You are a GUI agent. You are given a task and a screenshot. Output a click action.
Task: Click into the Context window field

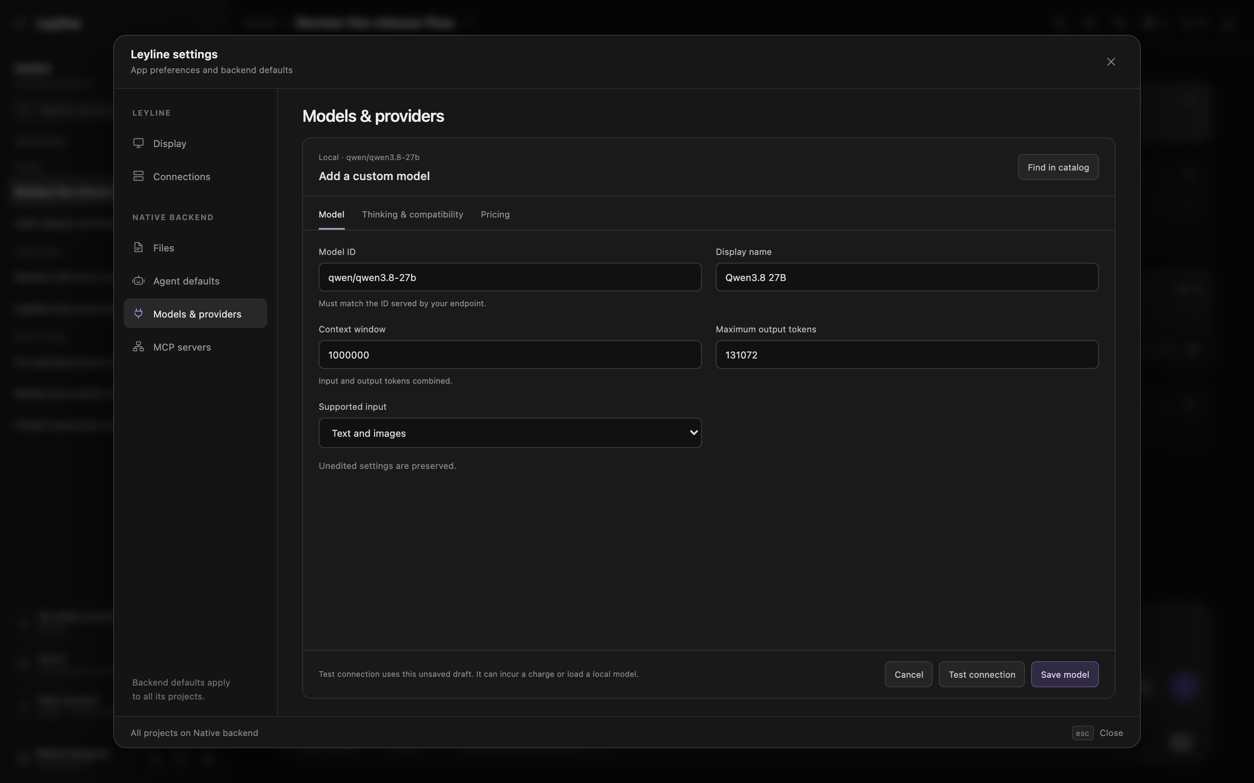pos(510,355)
